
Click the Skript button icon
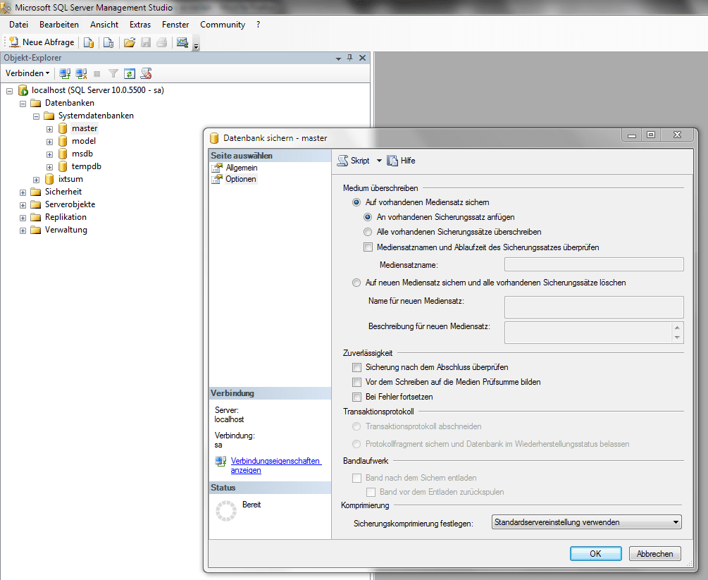[343, 161]
